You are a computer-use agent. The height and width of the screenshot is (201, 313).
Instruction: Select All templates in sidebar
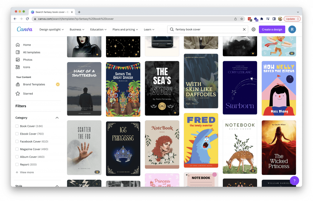(31, 52)
